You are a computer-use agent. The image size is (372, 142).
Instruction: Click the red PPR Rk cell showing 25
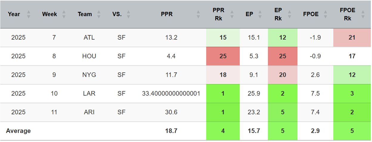click(x=223, y=56)
